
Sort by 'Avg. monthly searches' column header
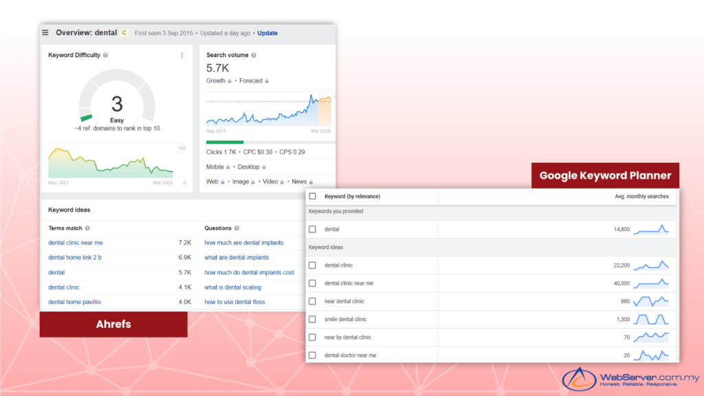tap(641, 196)
